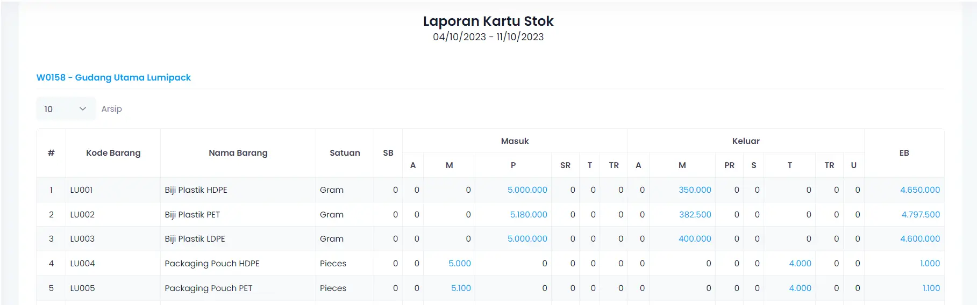Click the Arsip label beside the dropdown
This screenshot has width=977, height=305.
click(x=112, y=109)
